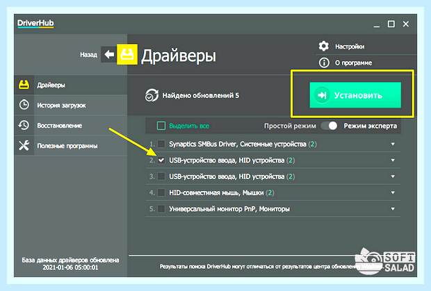Image resolution: width=431 pixels, height=291 pixels.
Task: Open the Драйверы sidebar section
Action: click(x=71, y=85)
